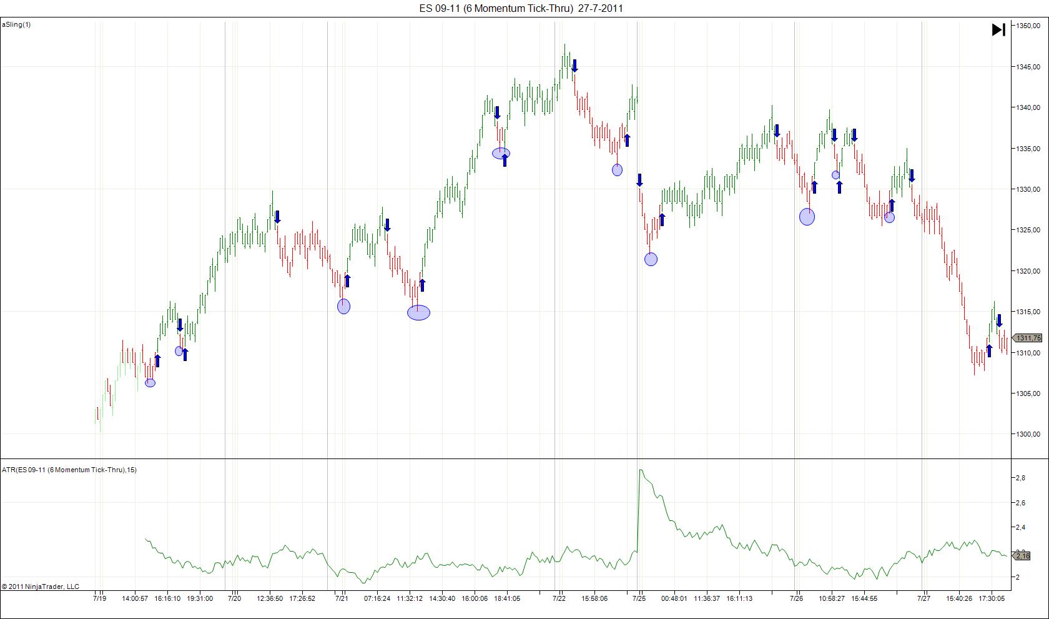Click the 17:30:05 time axis label

(992, 598)
